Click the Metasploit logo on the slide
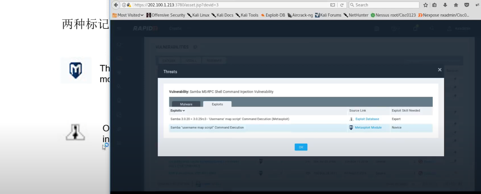The height and width of the screenshot is (194, 481). [x=76, y=70]
